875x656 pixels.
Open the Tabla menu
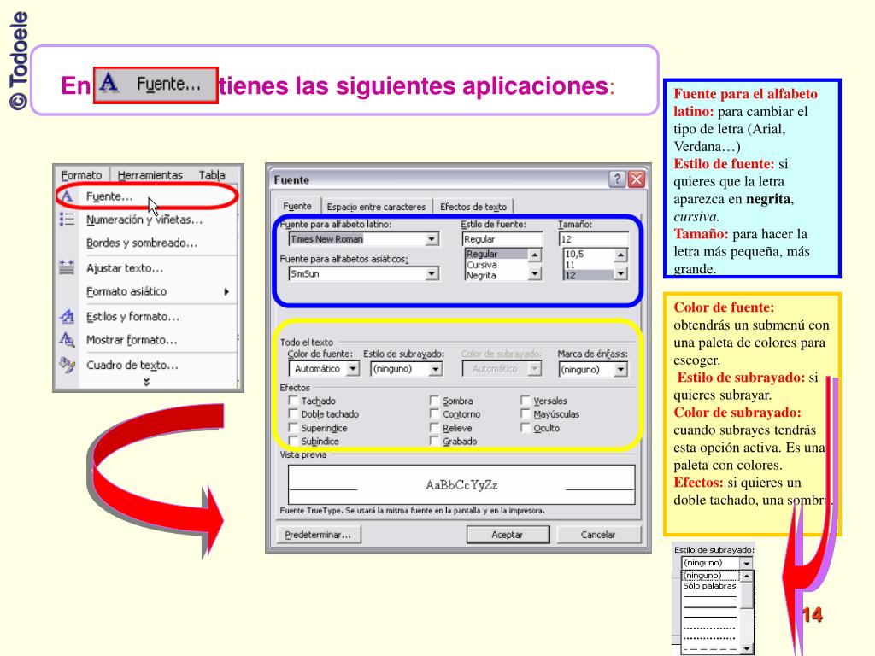[212, 175]
